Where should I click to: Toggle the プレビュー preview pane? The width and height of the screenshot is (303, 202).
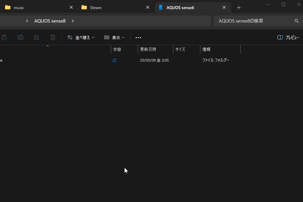point(288,37)
